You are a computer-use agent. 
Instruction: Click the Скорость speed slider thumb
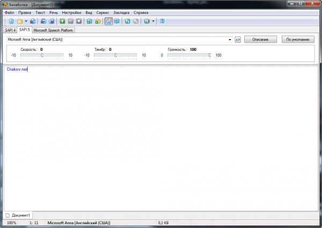[x=42, y=55]
